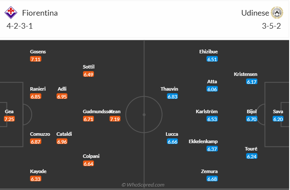290x190 pixels.
Task: Click Kean's 7.19 rating badge
Action: (x=115, y=119)
